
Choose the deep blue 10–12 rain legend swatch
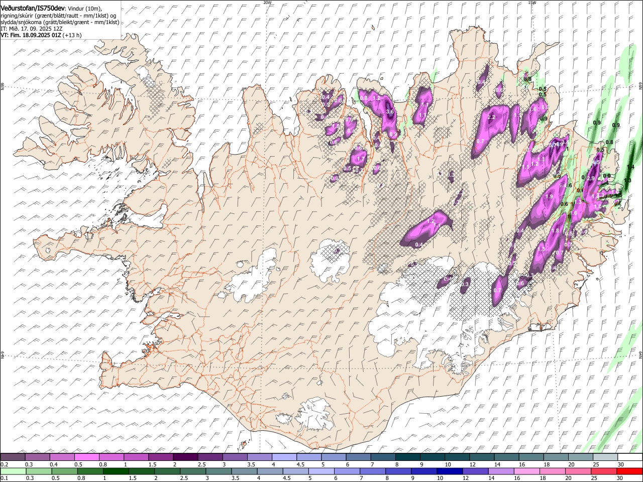point(450,471)
